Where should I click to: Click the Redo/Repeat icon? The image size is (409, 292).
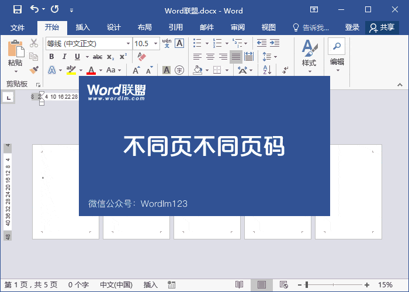[55, 9]
